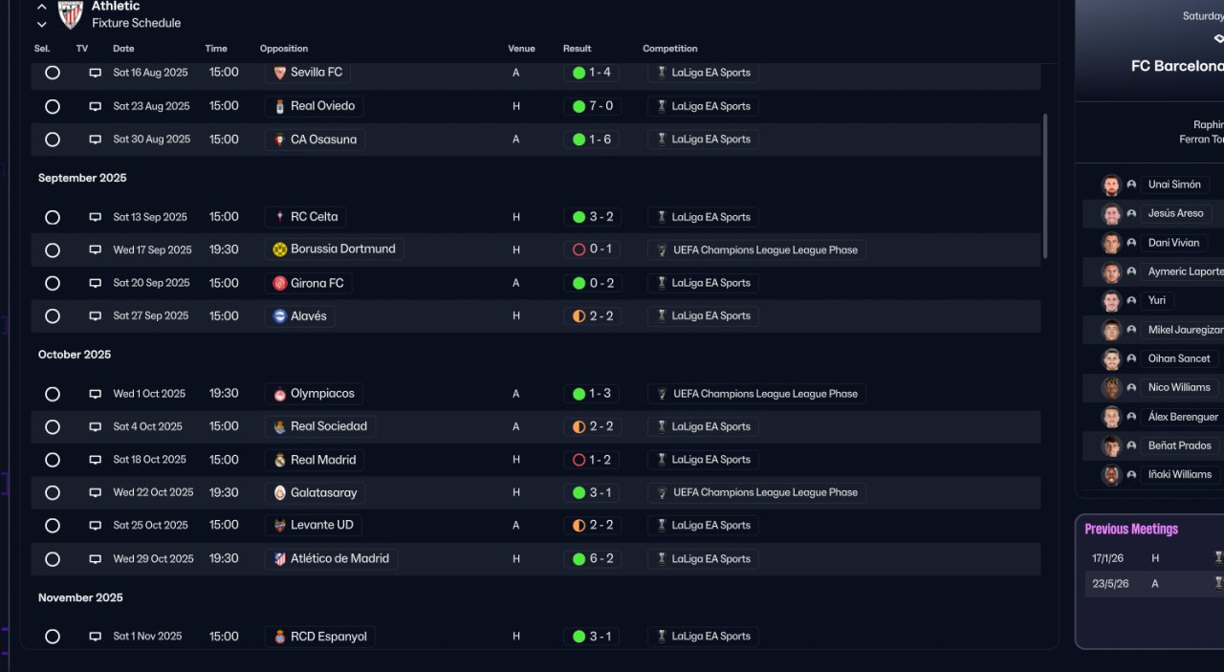
Task: Click the TV icon for Real Madrid fixture
Action: pos(95,460)
